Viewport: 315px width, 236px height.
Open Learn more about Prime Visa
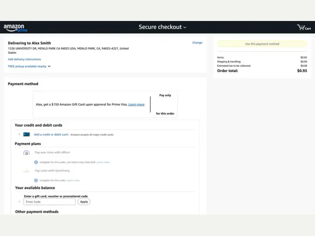(136, 104)
